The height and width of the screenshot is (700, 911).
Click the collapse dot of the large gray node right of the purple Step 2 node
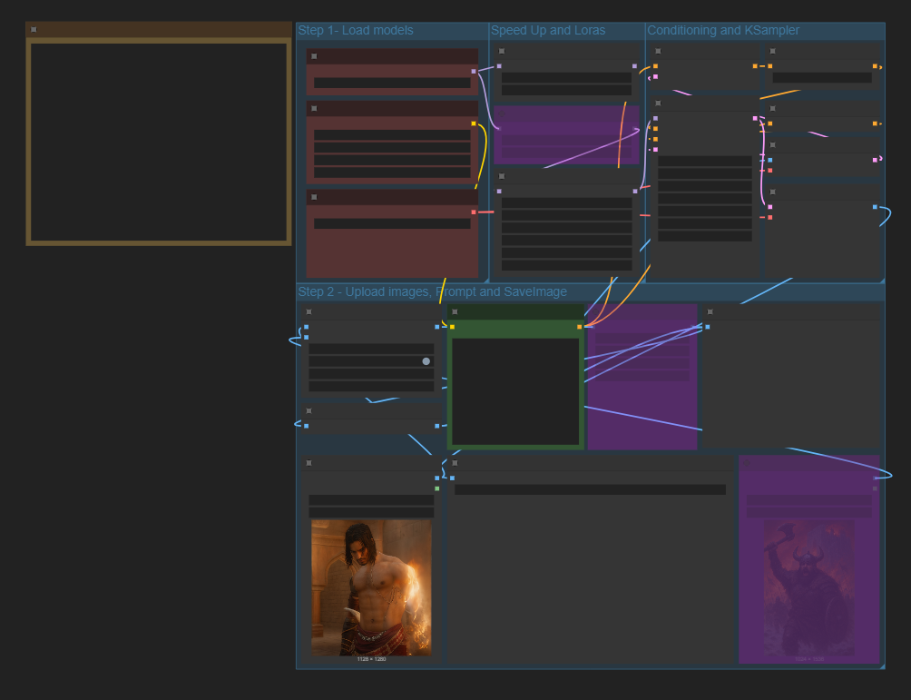tap(710, 312)
